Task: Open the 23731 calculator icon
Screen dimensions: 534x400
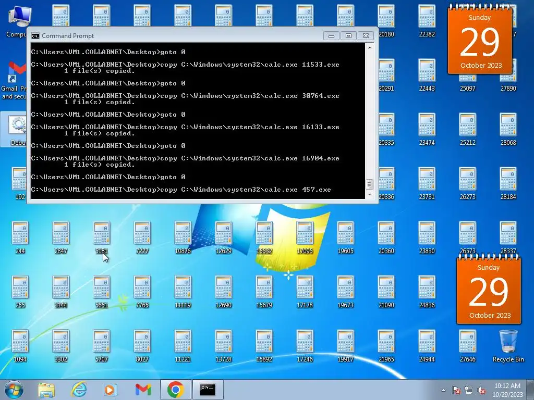Action: click(x=427, y=183)
